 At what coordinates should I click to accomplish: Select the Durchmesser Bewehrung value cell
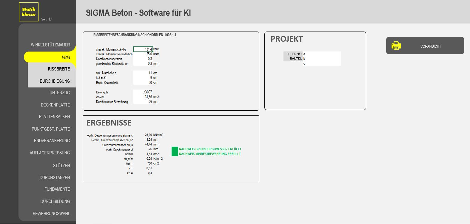click(143, 102)
